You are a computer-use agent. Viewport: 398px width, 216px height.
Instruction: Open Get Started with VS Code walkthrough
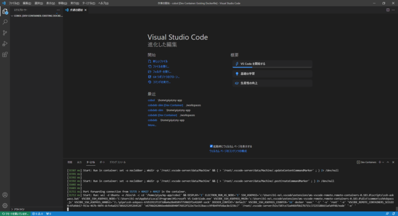click(x=272, y=64)
